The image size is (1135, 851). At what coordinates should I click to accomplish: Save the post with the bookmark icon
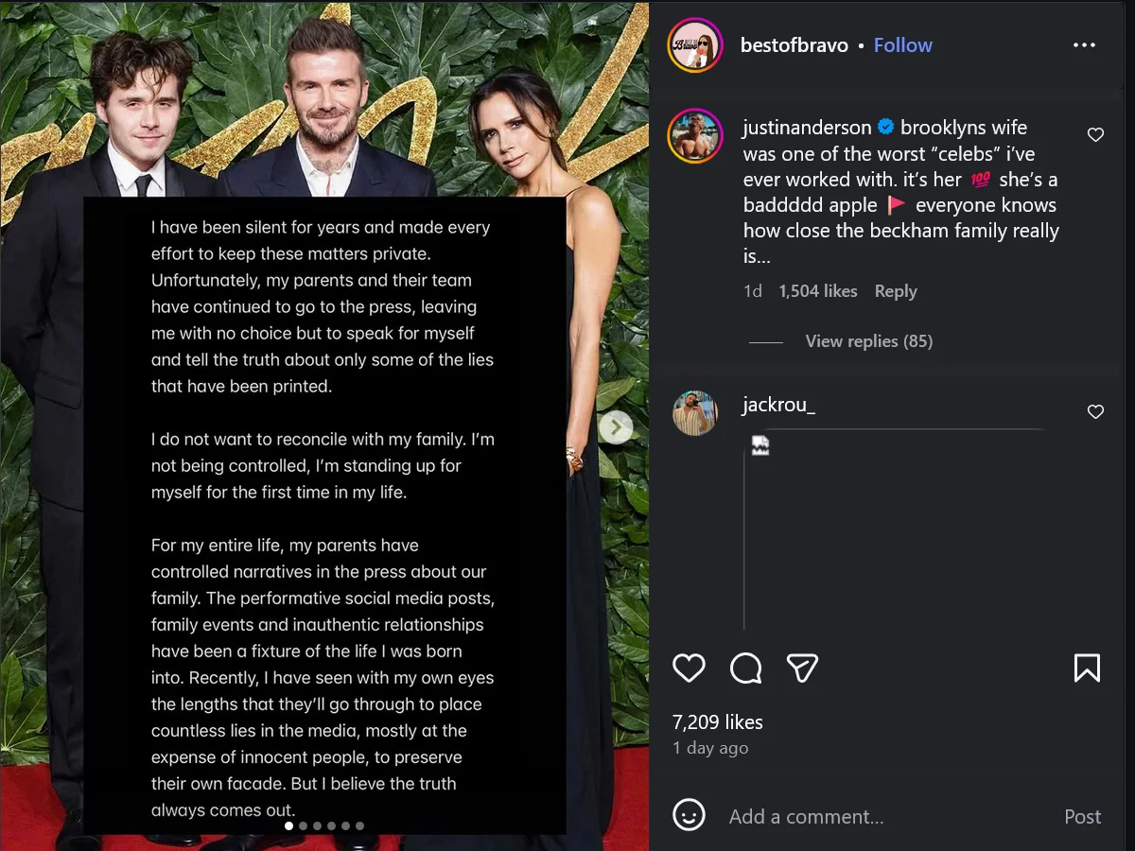click(1087, 669)
